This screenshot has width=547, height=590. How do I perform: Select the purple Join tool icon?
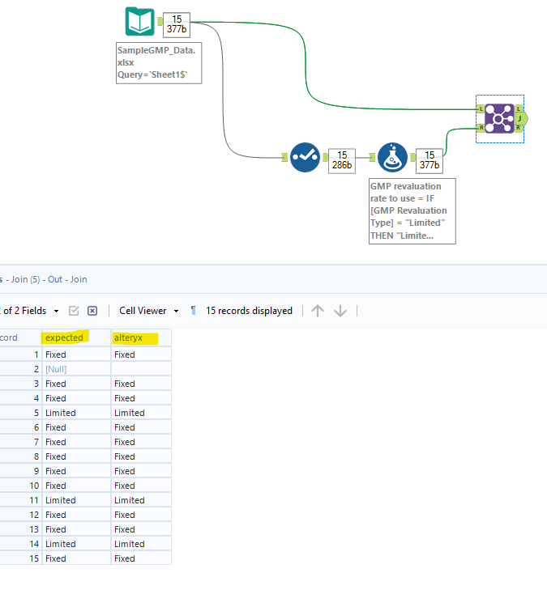point(499,118)
